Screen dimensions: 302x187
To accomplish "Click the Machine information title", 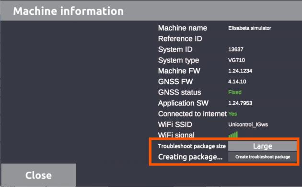I will click(69, 11).
